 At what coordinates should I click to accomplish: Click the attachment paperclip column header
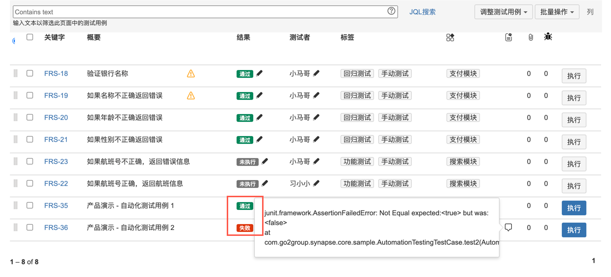tap(531, 37)
